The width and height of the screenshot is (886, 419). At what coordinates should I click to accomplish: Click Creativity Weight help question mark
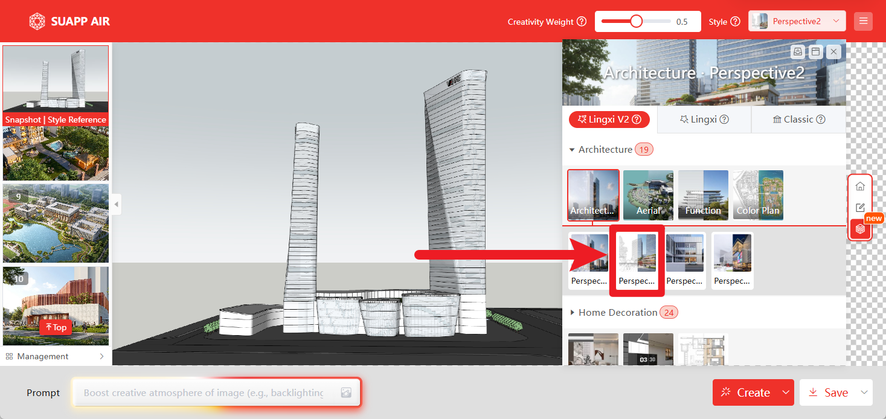[x=582, y=22]
